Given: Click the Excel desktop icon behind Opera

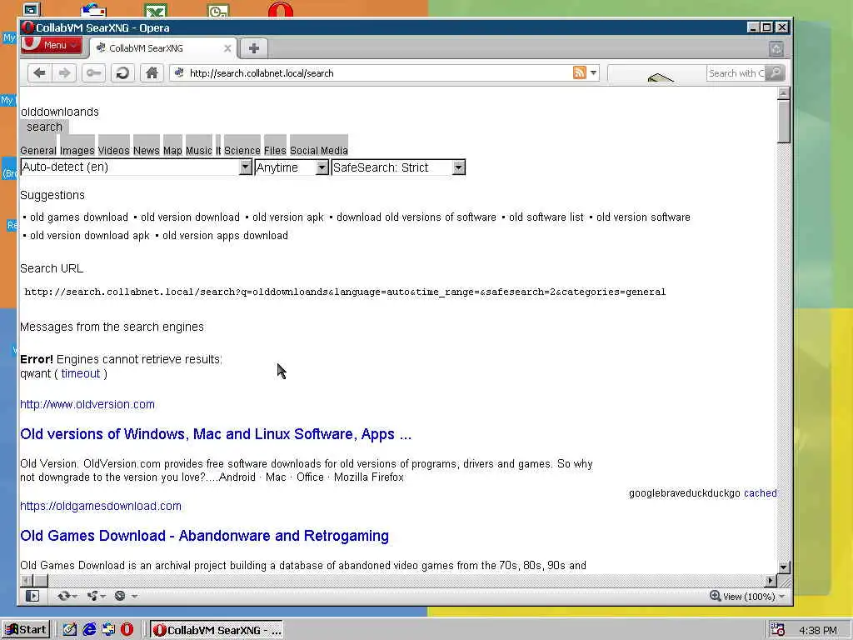Looking at the screenshot, I should 156,11.
